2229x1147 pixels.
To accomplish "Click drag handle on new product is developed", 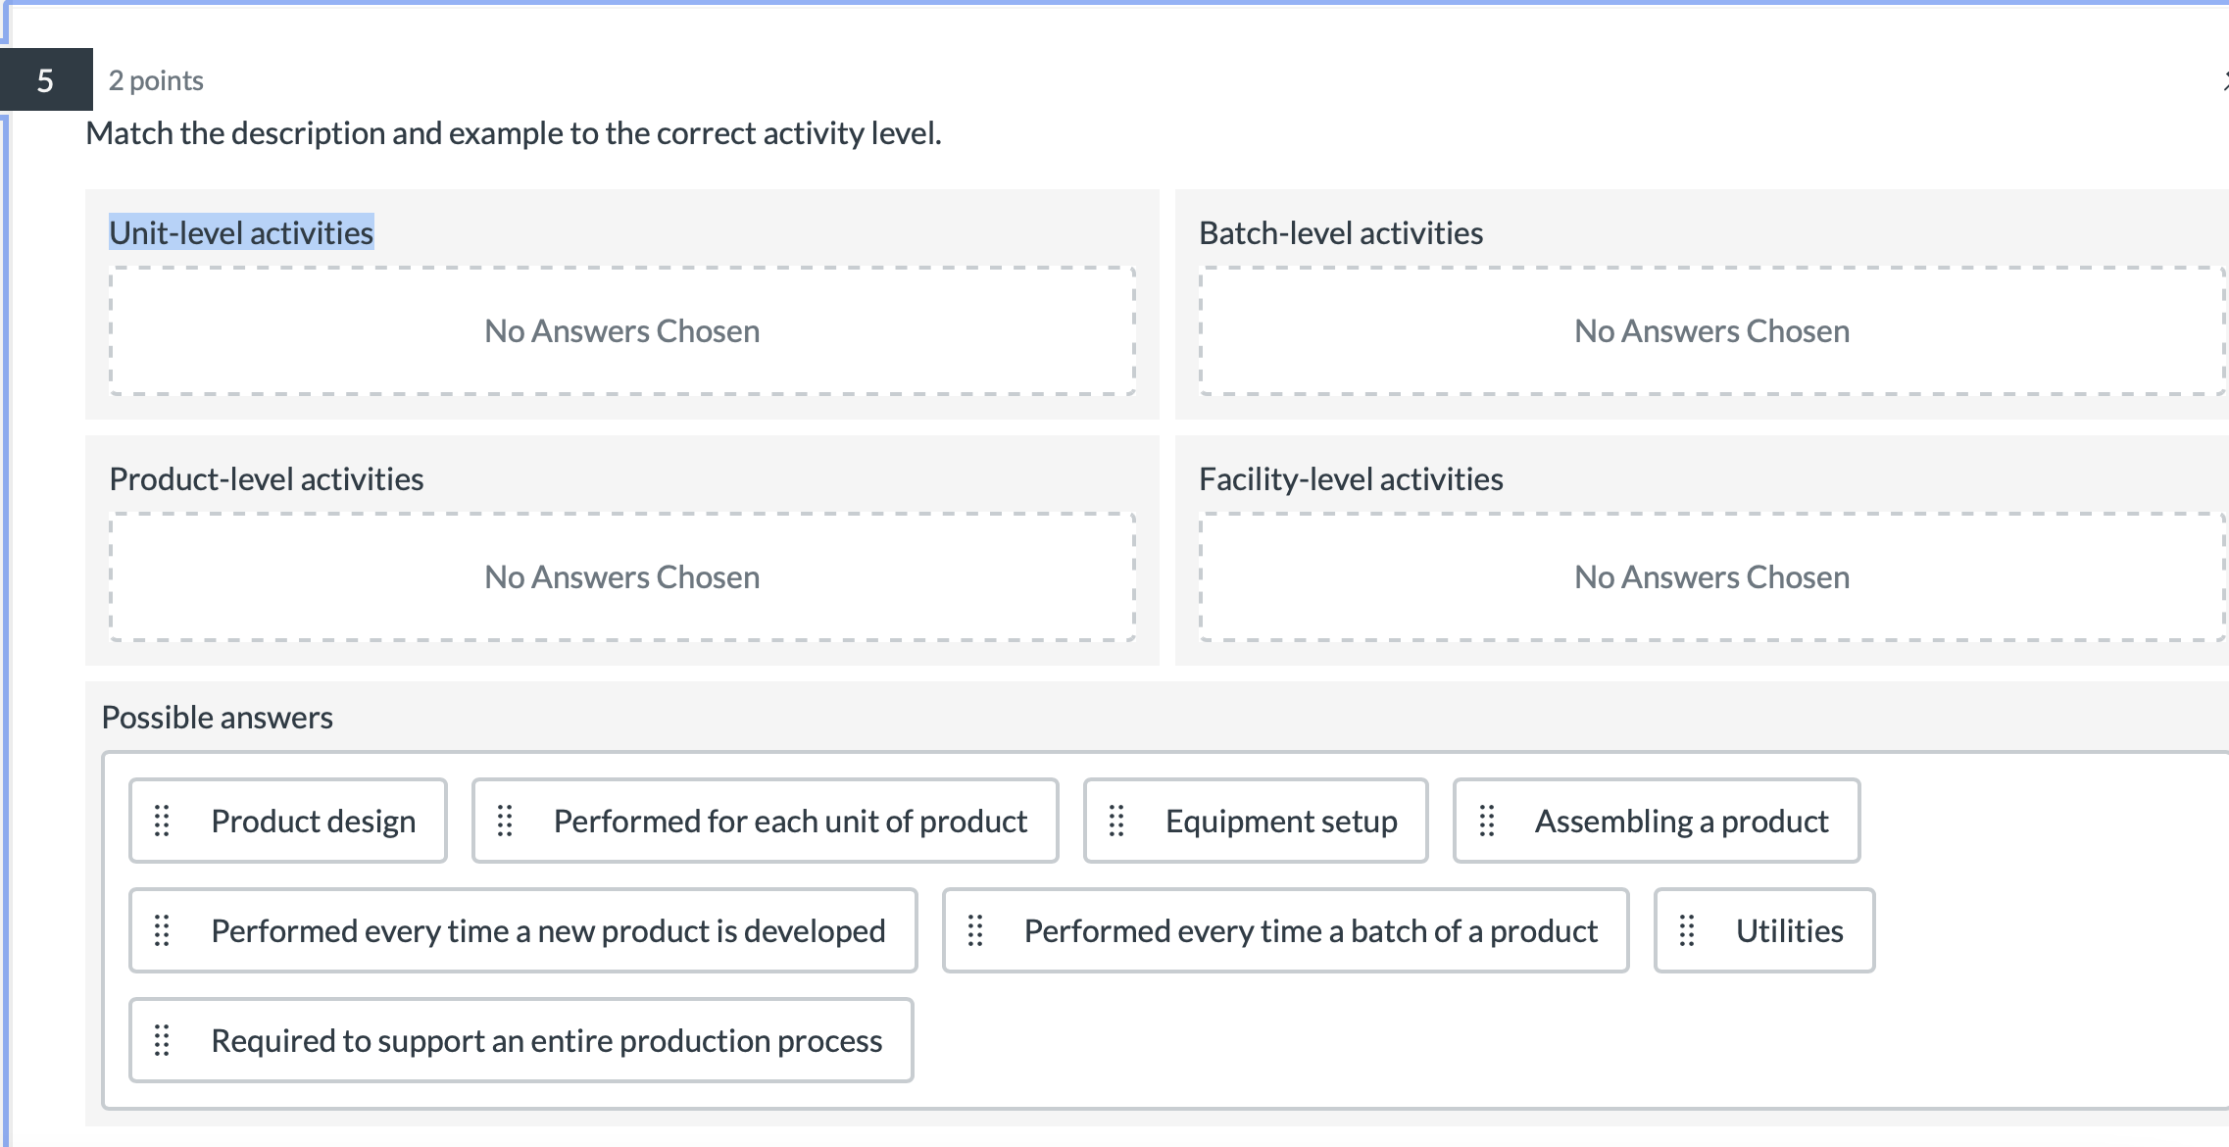I will pos(162,930).
